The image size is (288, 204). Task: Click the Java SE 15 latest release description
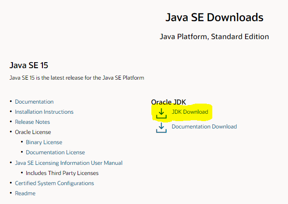[x=77, y=78]
